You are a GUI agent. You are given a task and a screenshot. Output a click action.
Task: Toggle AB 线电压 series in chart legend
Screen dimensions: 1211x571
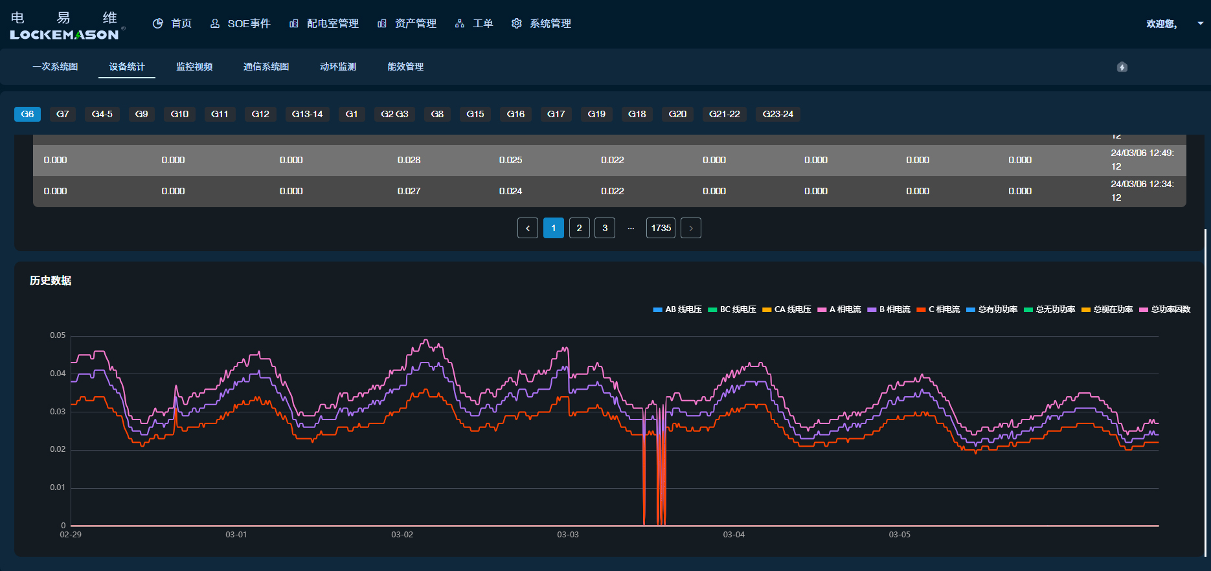point(677,309)
